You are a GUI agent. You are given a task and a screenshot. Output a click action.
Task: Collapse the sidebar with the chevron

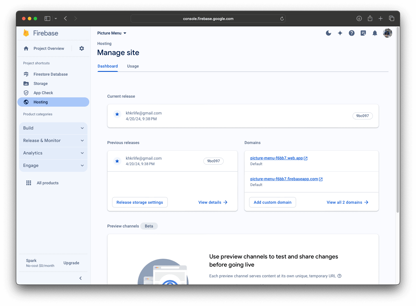81,278
